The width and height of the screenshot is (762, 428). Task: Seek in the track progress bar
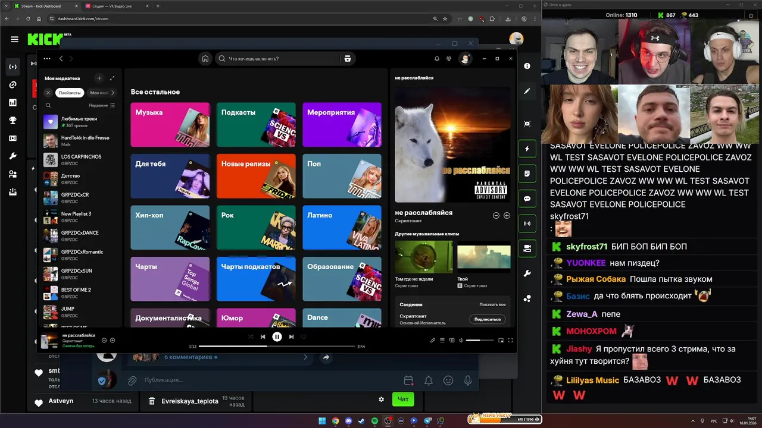277,346
